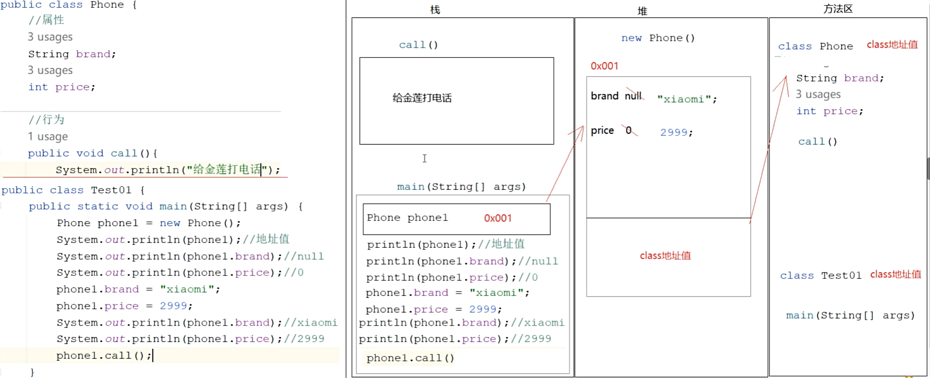The width and height of the screenshot is (930, 378).
Task: Click the '方法区' method area heading
Action: (838, 9)
